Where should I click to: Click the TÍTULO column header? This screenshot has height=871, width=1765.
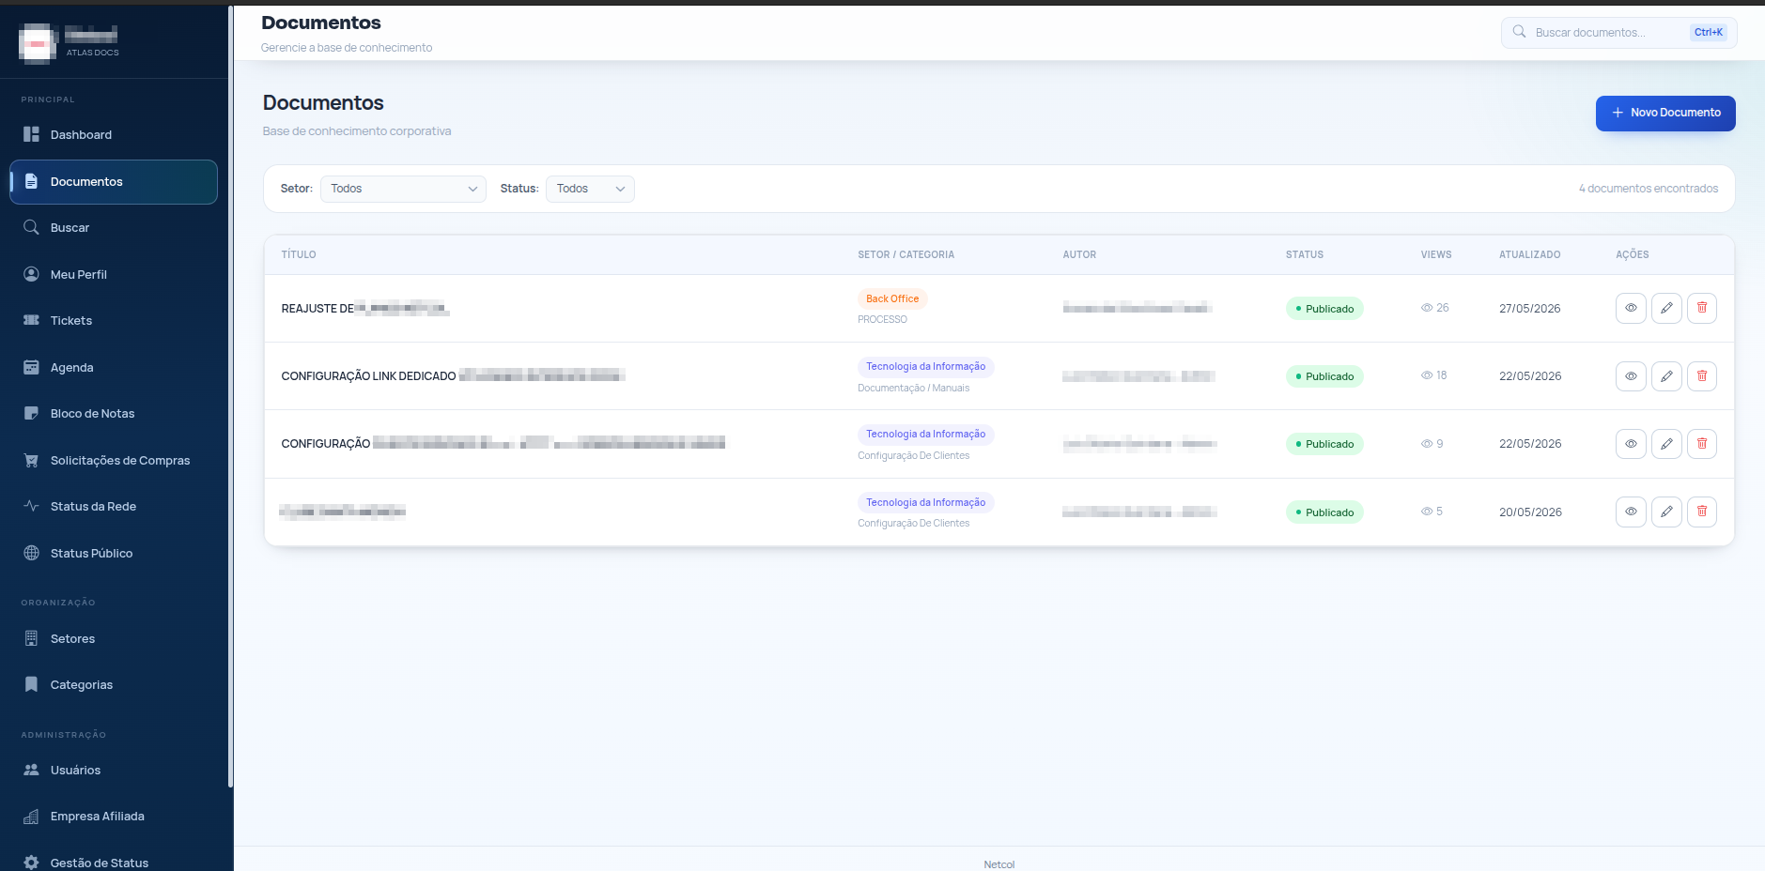point(299,255)
